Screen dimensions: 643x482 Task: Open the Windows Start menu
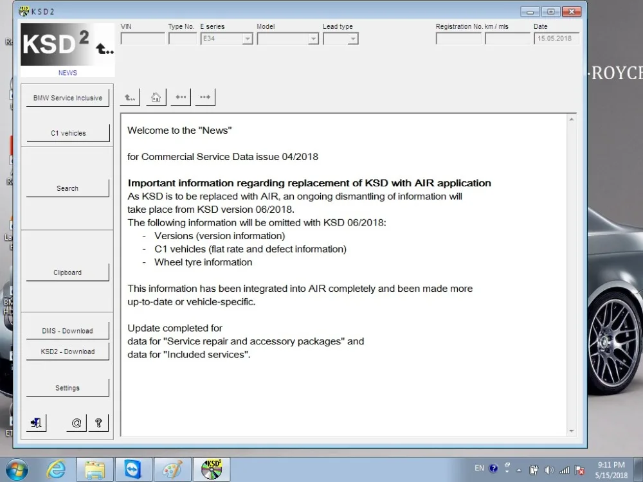pyautogui.click(x=17, y=470)
